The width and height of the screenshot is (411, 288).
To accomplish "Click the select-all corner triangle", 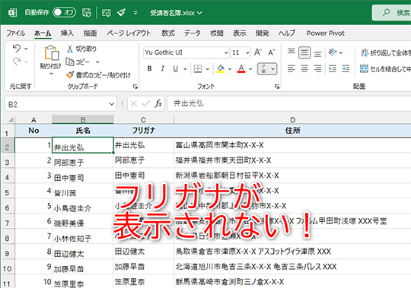I will [x=10, y=120].
